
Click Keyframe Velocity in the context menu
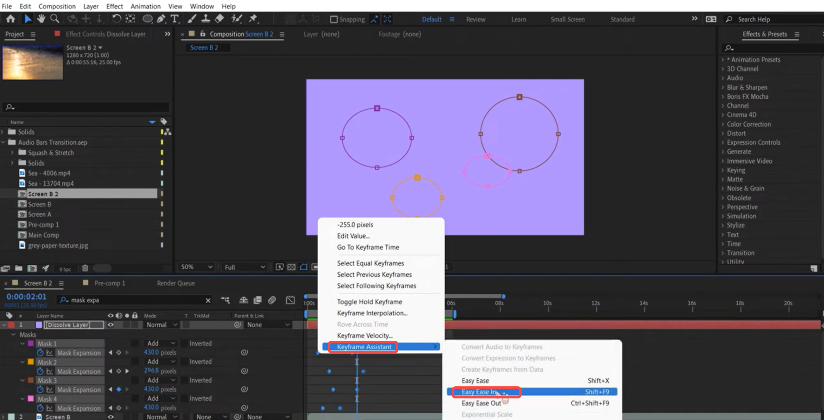coord(364,335)
